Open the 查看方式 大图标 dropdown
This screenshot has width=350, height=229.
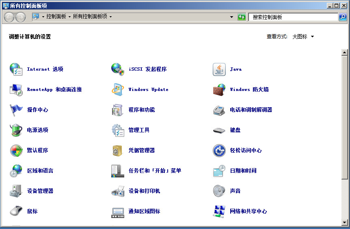(x=303, y=37)
